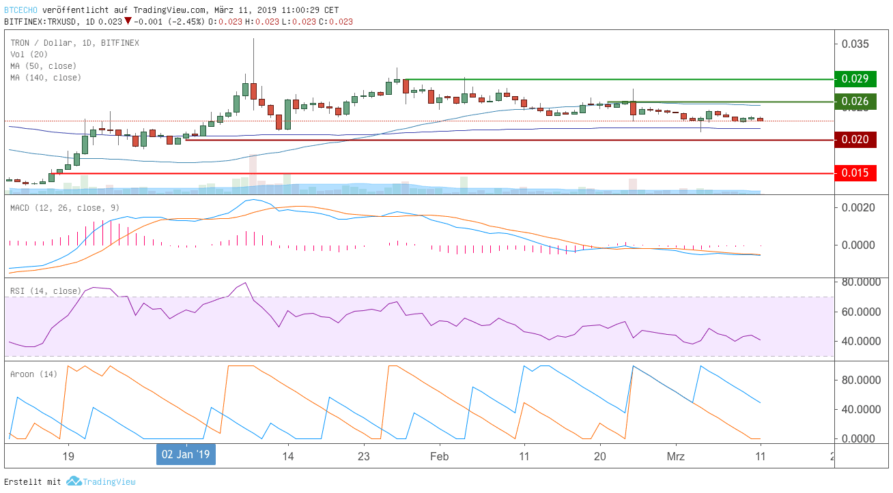Screen dimensions: 893x493
Task: Click the 02 Jan '19 date marker
Action: pos(186,454)
